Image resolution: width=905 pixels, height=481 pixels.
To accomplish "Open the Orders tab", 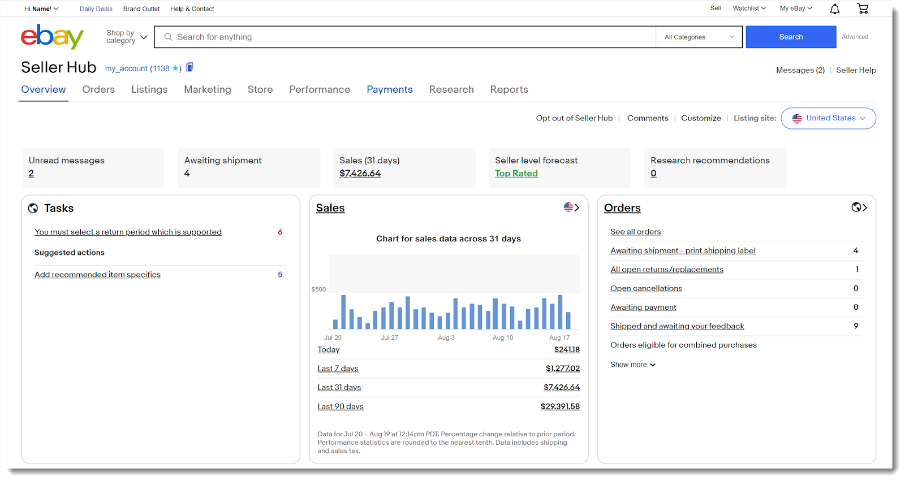I will (98, 89).
